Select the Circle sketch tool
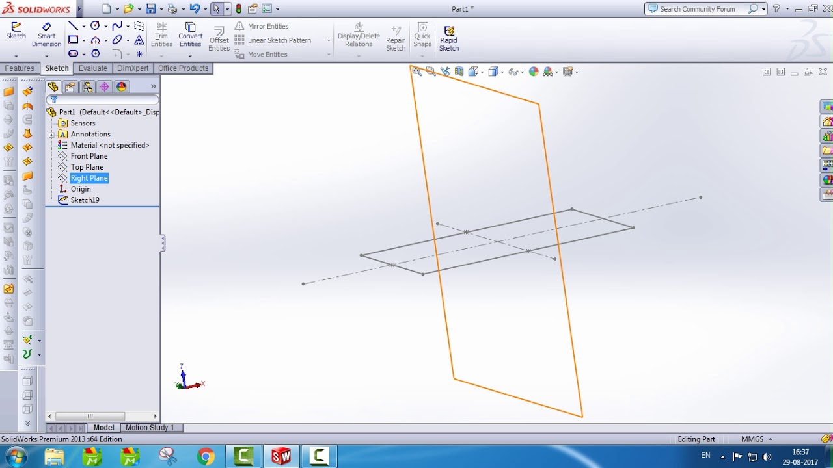833x468 pixels. 95,25
